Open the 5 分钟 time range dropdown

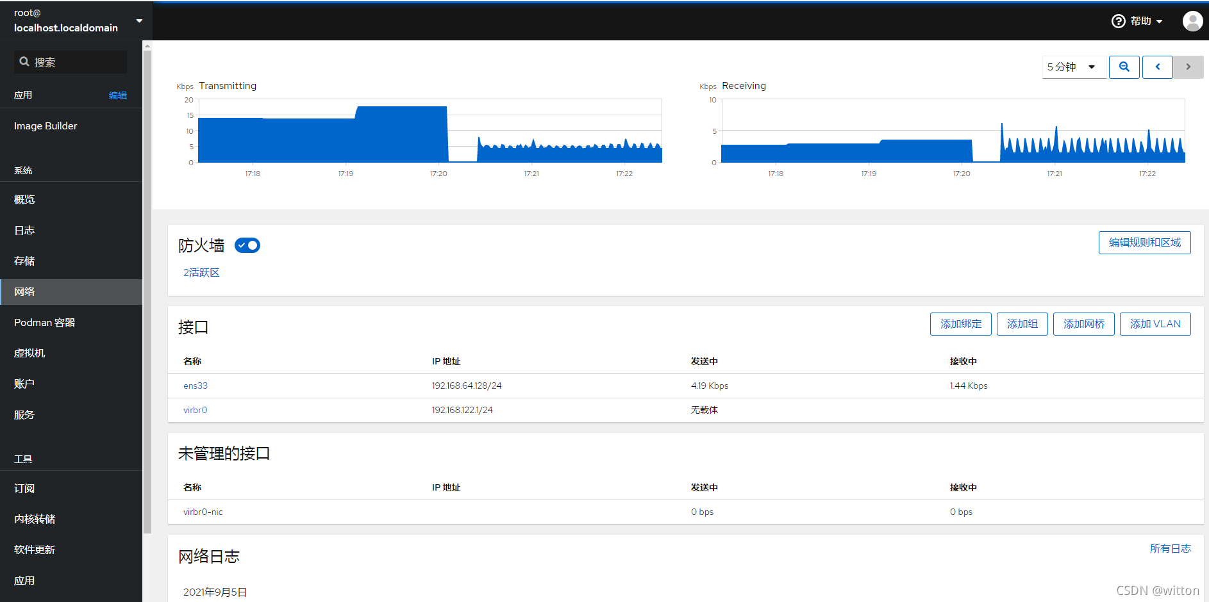coord(1074,67)
